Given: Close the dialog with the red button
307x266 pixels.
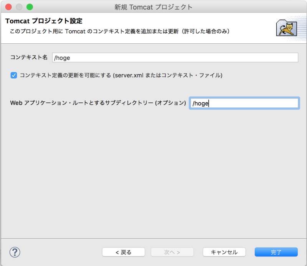Looking at the screenshot, I should point(8,7).
